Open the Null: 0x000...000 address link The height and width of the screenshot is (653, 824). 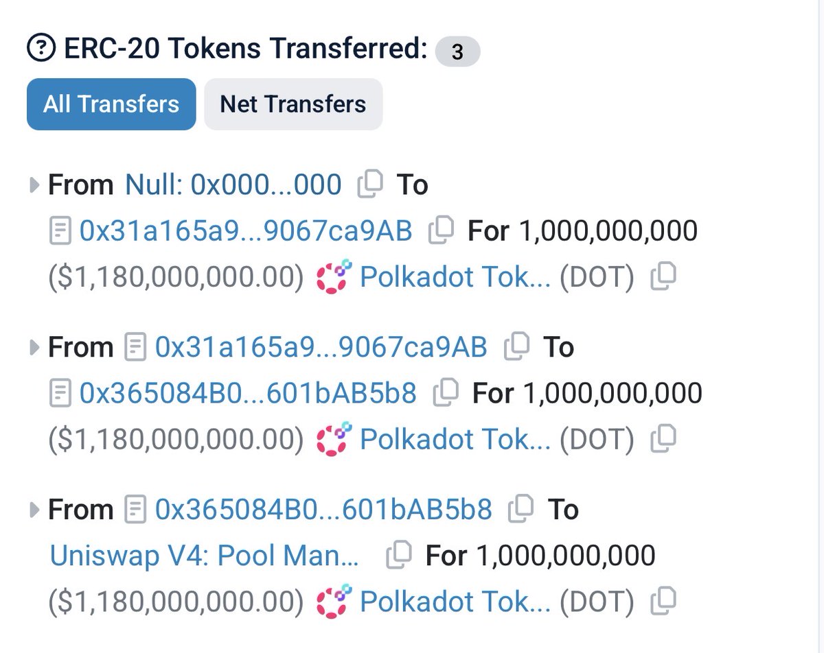pyautogui.click(x=233, y=185)
